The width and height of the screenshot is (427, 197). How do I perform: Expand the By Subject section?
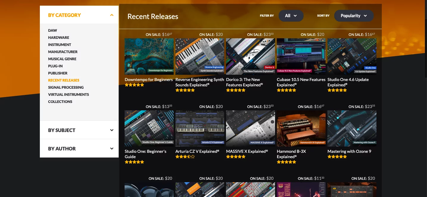pyautogui.click(x=79, y=130)
